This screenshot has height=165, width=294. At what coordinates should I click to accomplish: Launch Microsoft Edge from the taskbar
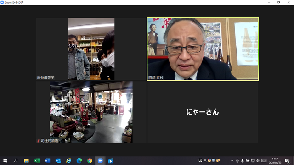coord(79,161)
